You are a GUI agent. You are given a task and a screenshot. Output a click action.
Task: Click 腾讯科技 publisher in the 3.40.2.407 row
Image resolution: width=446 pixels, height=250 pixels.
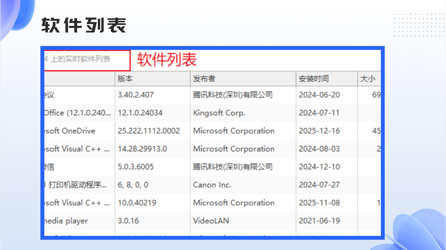[233, 95]
